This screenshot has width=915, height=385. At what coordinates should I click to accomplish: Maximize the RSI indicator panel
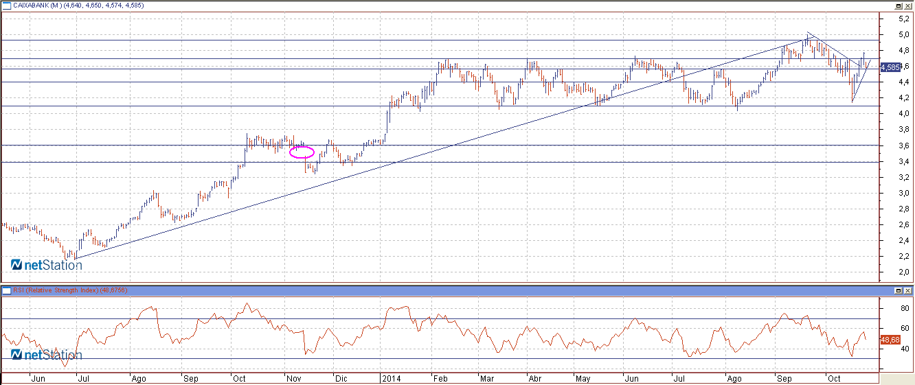pos(898,291)
